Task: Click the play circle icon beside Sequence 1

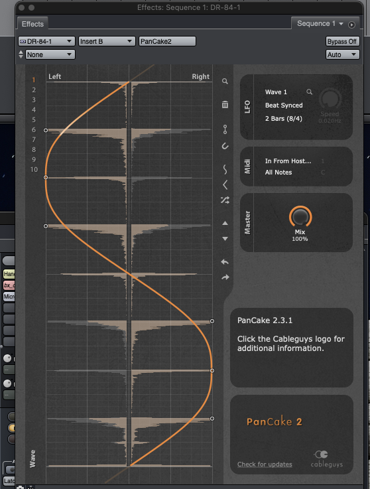Action: click(351, 25)
